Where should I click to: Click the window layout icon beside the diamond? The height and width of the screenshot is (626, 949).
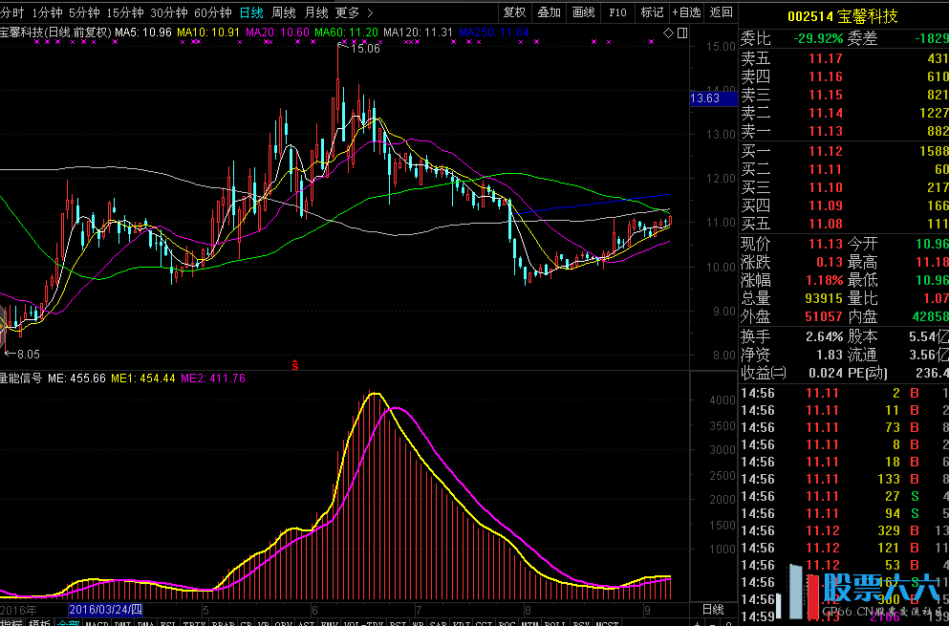point(681,32)
